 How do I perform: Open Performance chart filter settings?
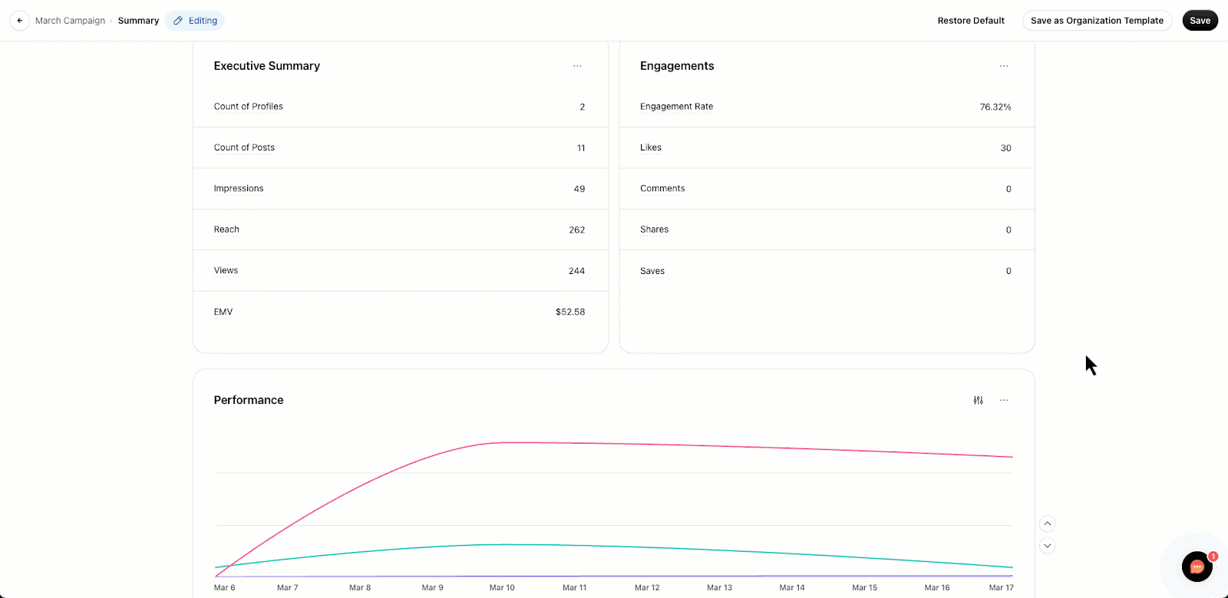click(x=979, y=400)
